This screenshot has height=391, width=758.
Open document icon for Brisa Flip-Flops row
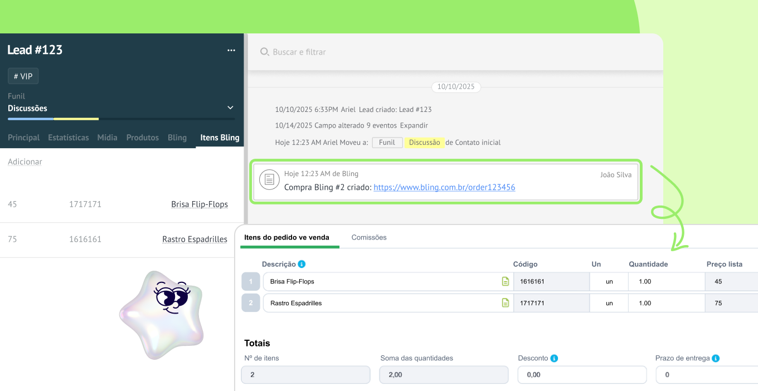(x=506, y=282)
